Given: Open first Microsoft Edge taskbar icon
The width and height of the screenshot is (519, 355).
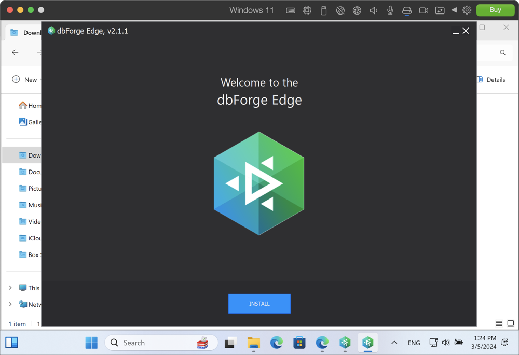Looking at the screenshot, I should (x=277, y=343).
